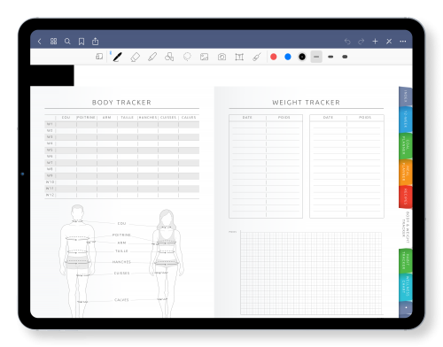
Task: Open the zoom window tool
Action: pyautogui.click(x=99, y=57)
